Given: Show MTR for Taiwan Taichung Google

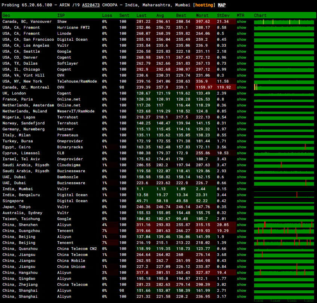Looking at the screenshot, I should click(x=241, y=219).
